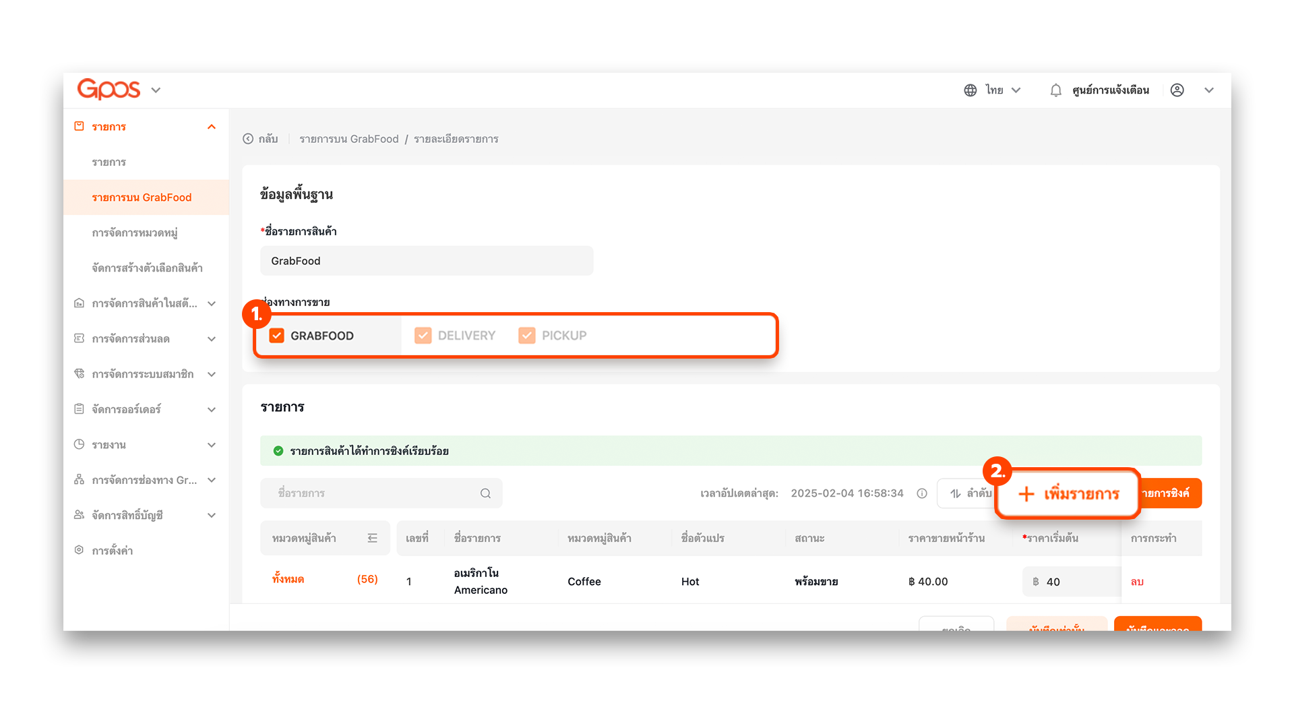The width and height of the screenshot is (1294, 728).
Task: Click the Coffee category cell
Action: [584, 582]
